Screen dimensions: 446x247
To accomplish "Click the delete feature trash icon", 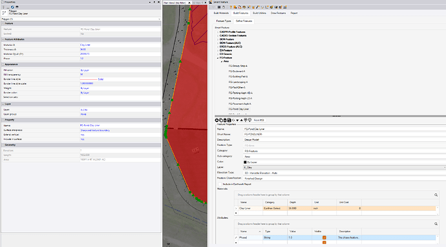I will [225, 120].
